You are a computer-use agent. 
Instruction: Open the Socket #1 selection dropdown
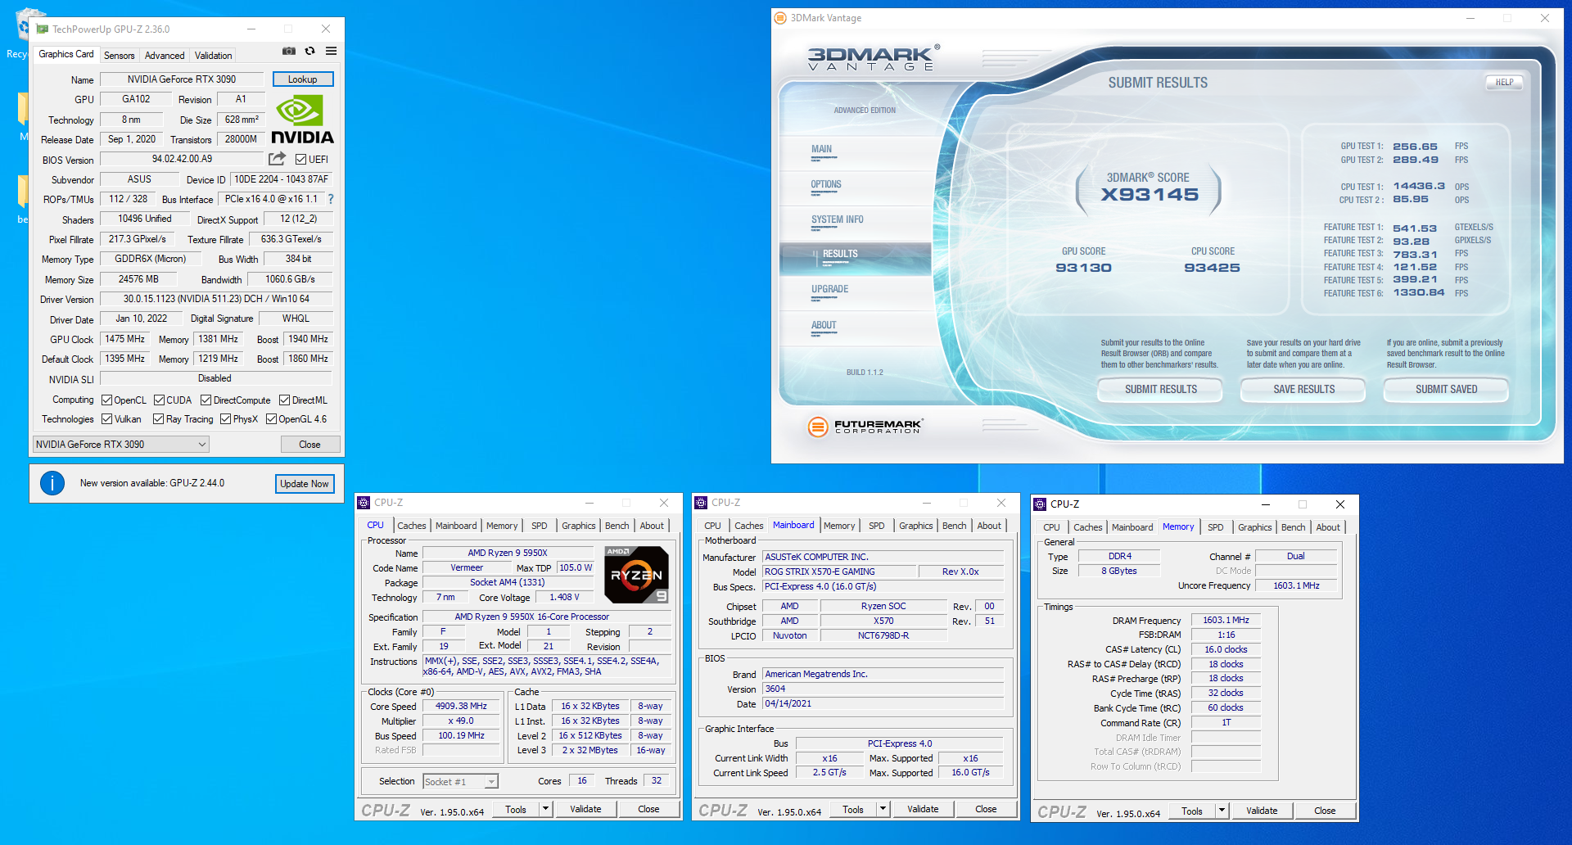pyautogui.click(x=460, y=782)
